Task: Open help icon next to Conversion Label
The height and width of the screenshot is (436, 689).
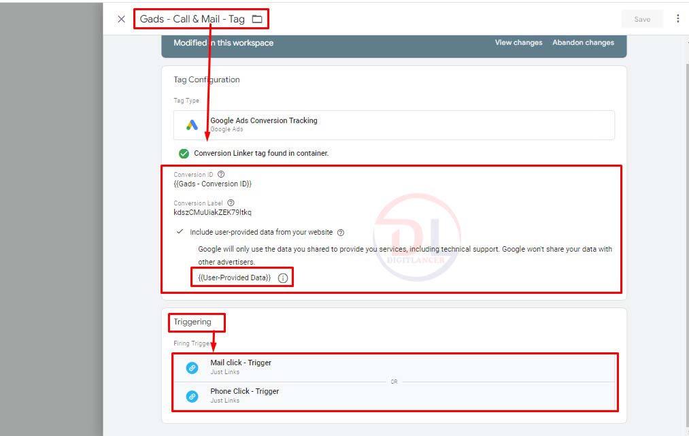Action: [231, 203]
